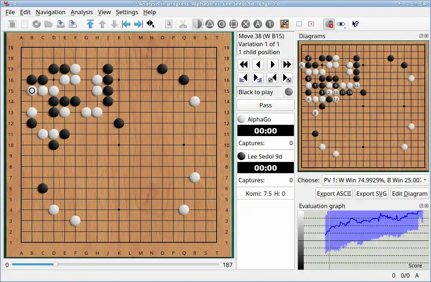The width and height of the screenshot is (431, 282).
Task: Open the dropdown arrow beside the eye icon
Action: pyautogui.click(x=345, y=28)
